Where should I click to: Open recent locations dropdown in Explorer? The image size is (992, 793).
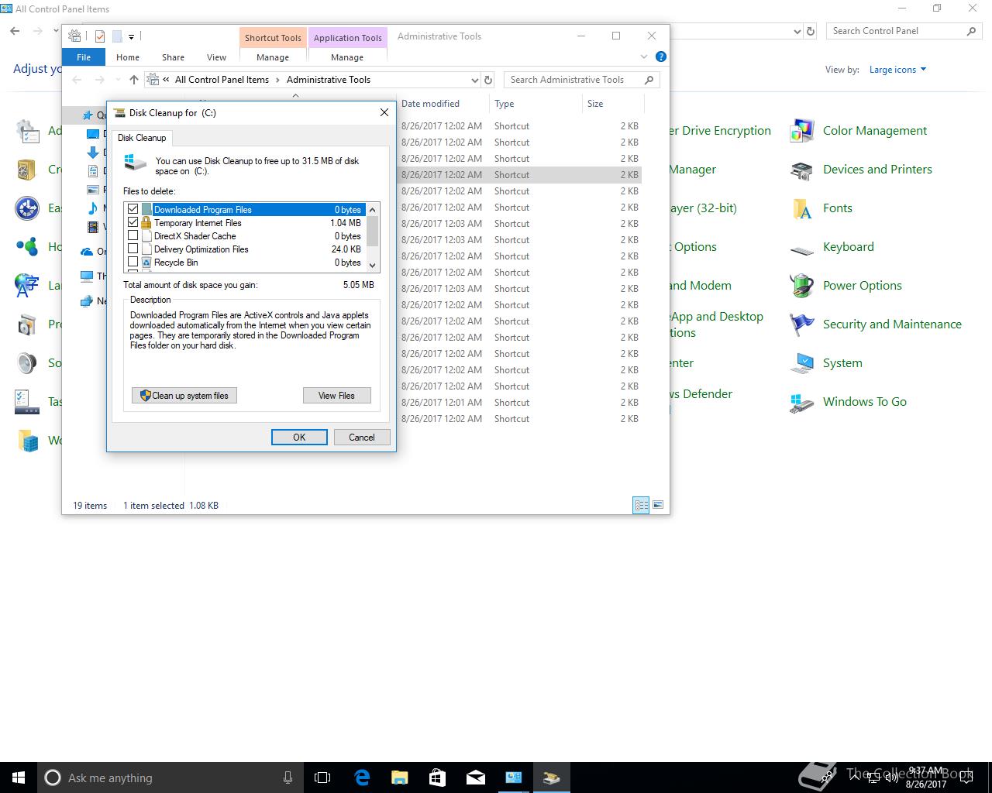(117, 80)
